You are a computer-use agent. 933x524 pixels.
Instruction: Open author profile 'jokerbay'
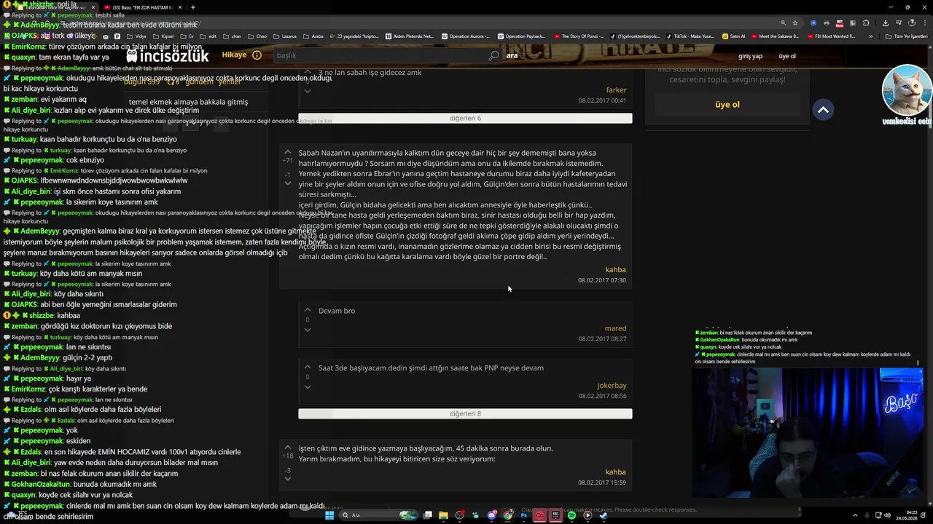612,385
